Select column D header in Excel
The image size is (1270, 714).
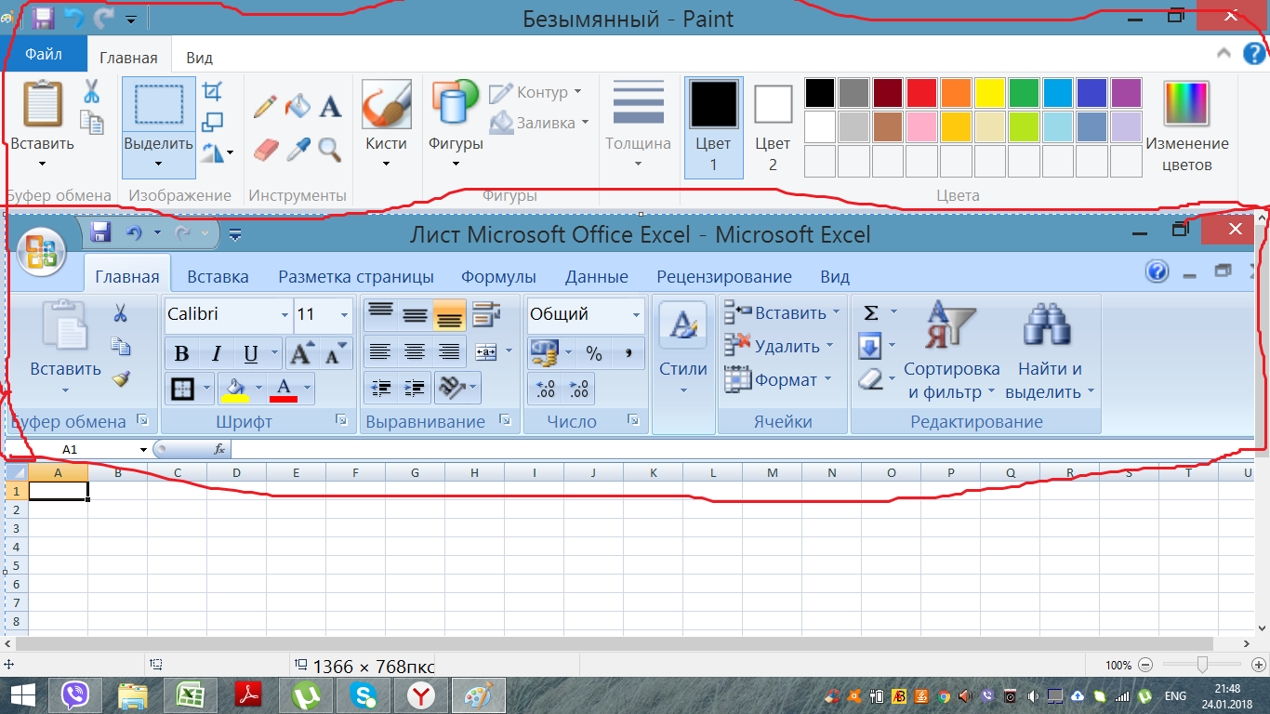(x=236, y=472)
